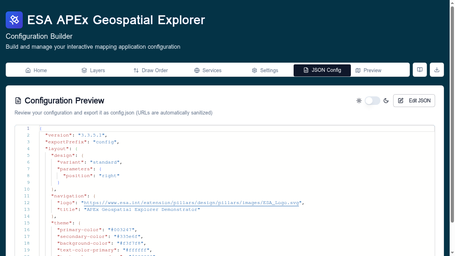Switch to the Home tab

tap(36, 70)
